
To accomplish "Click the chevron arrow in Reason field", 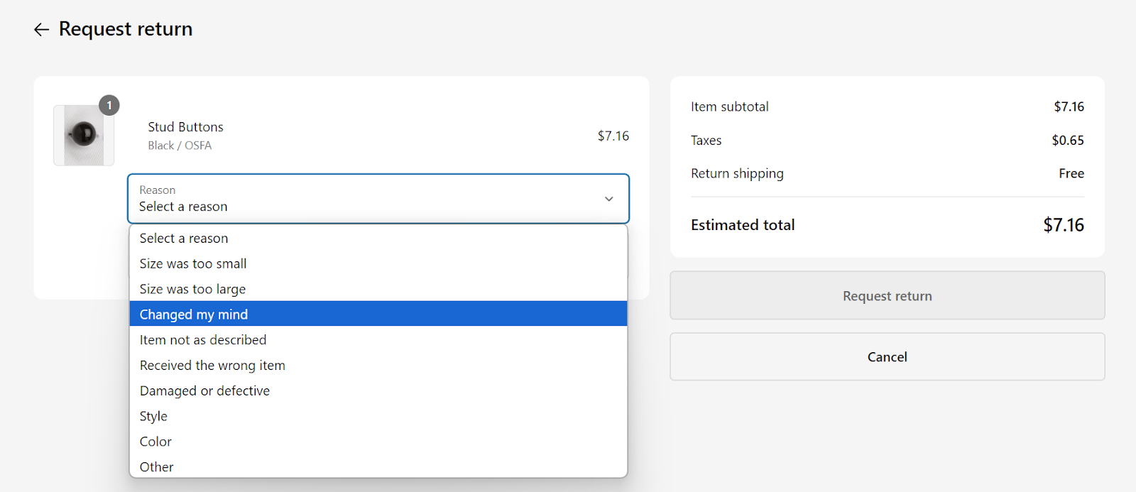I will click(x=608, y=199).
